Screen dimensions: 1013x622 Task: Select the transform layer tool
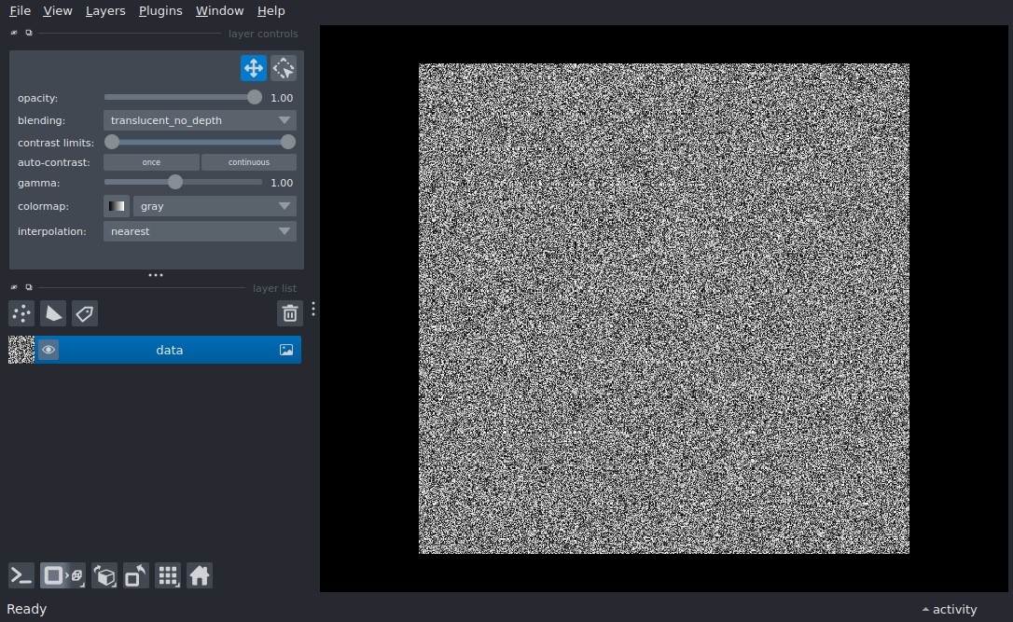tap(283, 68)
